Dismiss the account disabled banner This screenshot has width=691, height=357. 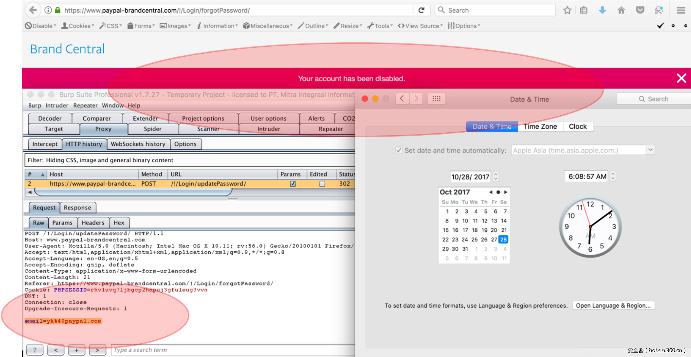pos(681,78)
